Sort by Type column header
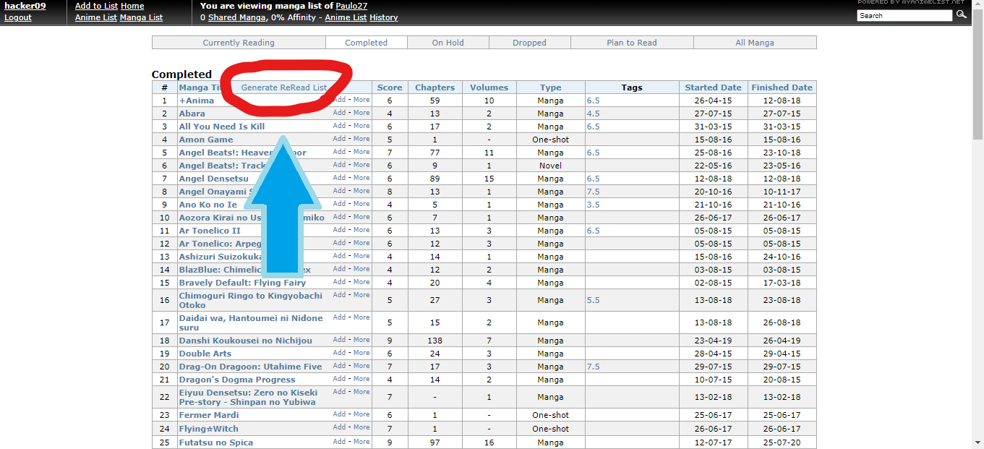This screenshot has height=449, width=984. pos(550,87)
